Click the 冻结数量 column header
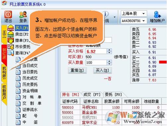Viewport: 167px width, 126px height. click(151, 101)
